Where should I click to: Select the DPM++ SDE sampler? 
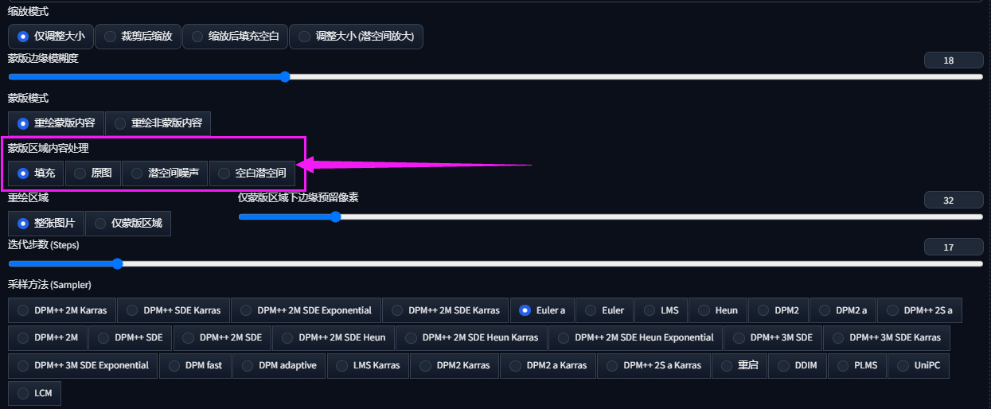pyautogui.click(x=131, y=337)
